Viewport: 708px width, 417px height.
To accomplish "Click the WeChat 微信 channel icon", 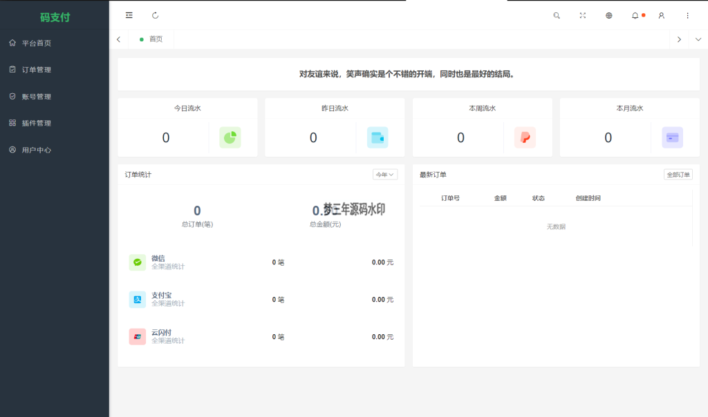I will [x=138, y=262].
